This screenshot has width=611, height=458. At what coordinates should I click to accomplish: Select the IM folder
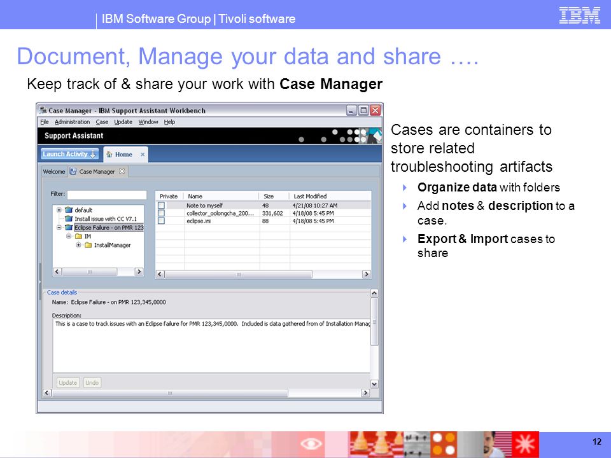tap(88, 237)
